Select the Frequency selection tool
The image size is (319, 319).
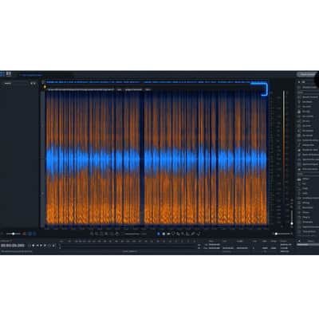tap(168, 234)
